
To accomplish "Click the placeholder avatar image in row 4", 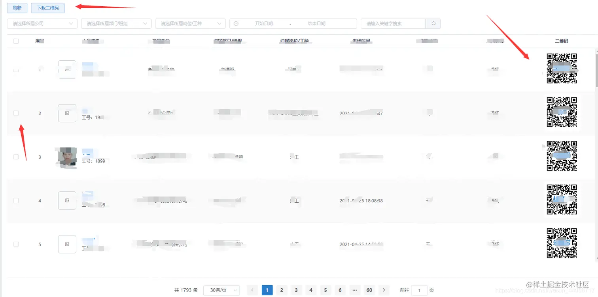I will [x=67, y=201].
